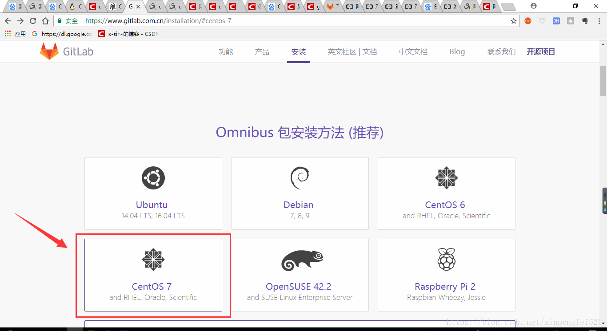Open the 功能 navigation item
Viewport: 607px width, 331px height.
(226, 51)
